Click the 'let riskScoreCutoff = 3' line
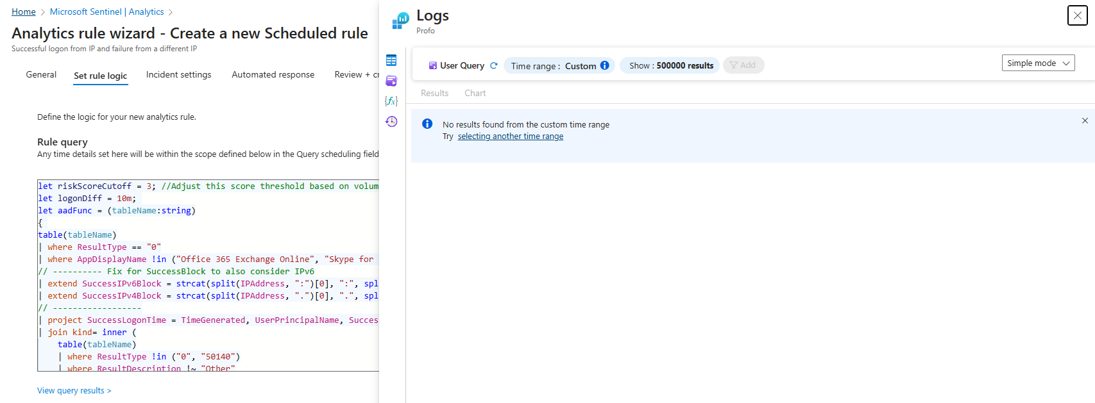1095x403 pixels. 208,186
